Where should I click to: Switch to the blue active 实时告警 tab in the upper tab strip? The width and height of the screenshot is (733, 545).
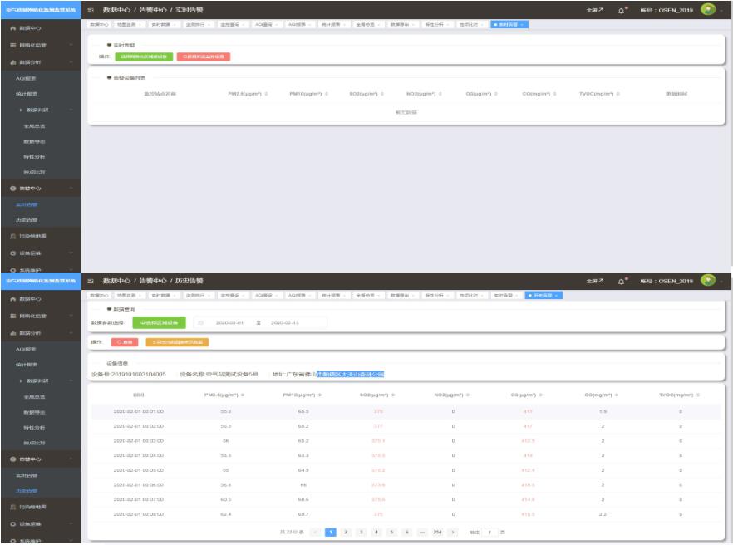507,23
